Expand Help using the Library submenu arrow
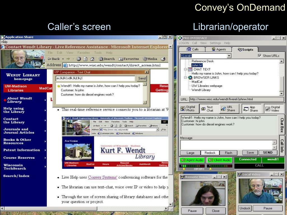This screenshot has width=287, height=215. pyautogui.click(x=45, y=110)
